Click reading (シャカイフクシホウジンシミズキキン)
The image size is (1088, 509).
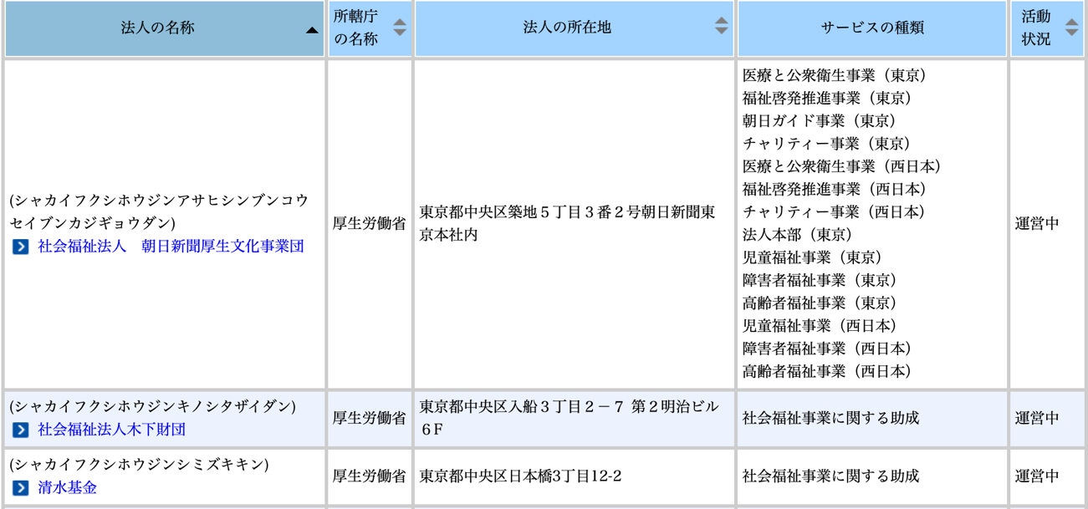click(139, 465)
